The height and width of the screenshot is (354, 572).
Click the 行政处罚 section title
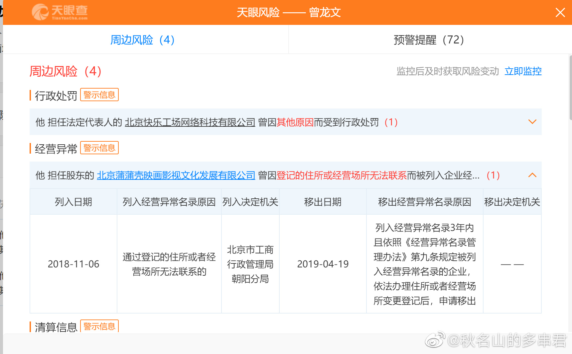pos(56,96)
